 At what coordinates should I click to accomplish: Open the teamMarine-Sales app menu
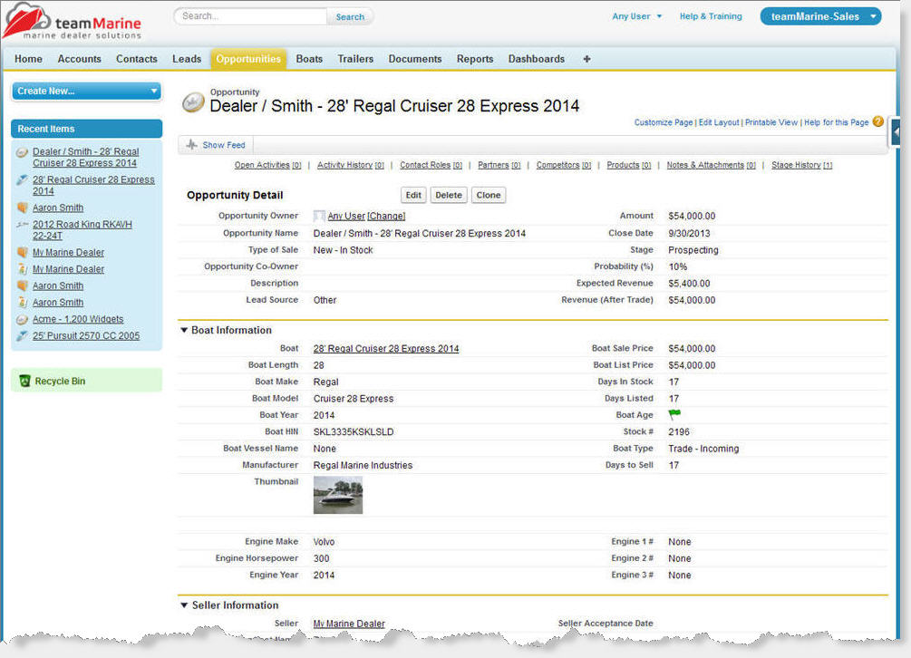pyautogui.click(x=820, y=16)
